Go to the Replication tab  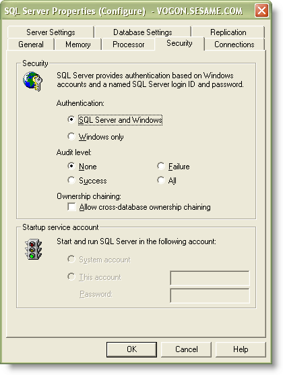tap(228, 32)
